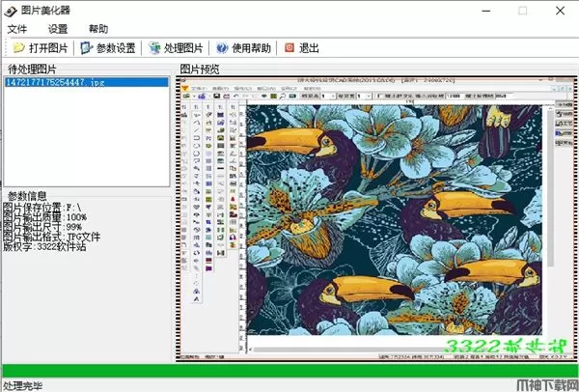Open the 文件 menu
Image resolution: width=579 pixels, height=392 pixels.
(x=17, y=29)
